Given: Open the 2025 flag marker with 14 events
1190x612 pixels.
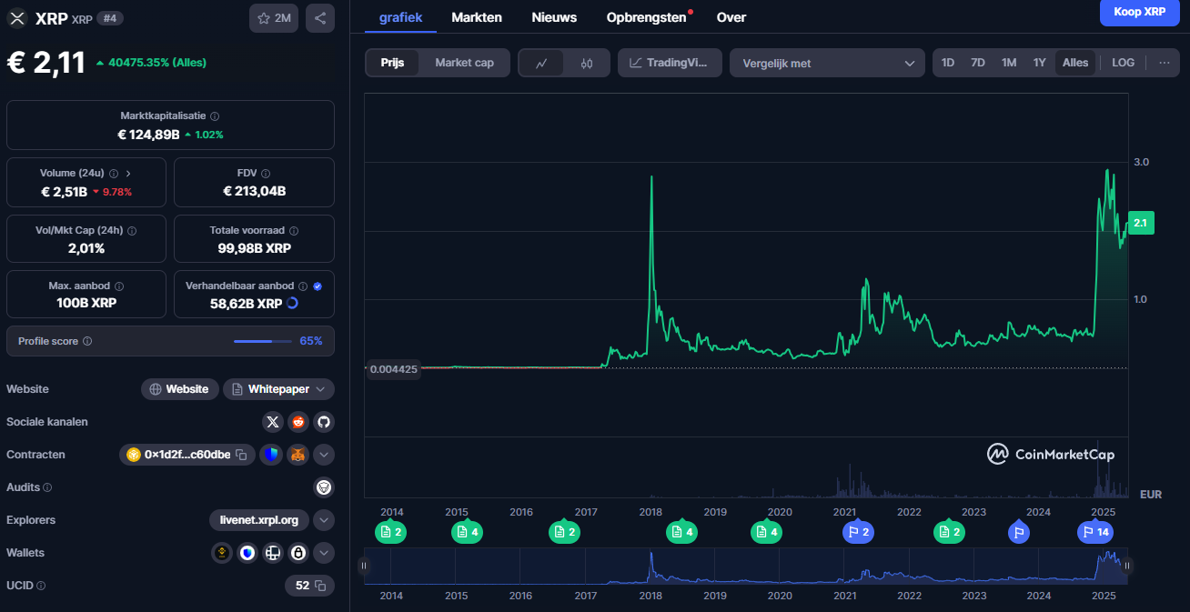Looking at the screenshot, I should point(1097,532).
